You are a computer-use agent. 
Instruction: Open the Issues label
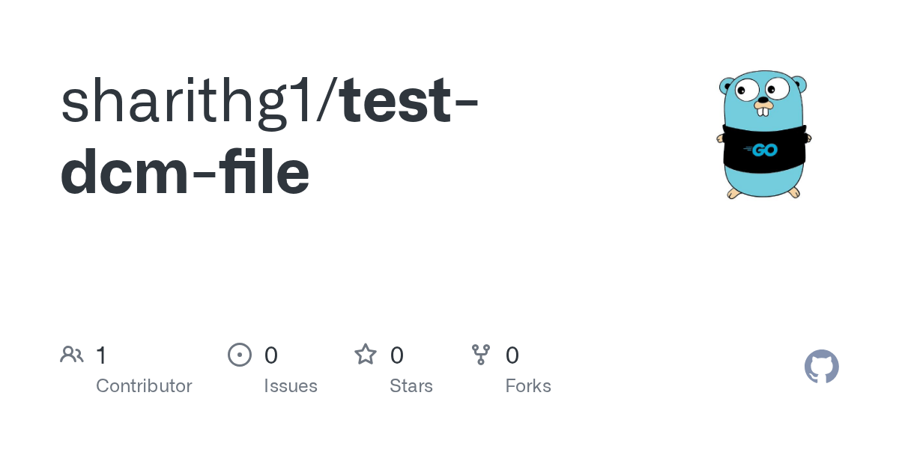pos(291,386)
